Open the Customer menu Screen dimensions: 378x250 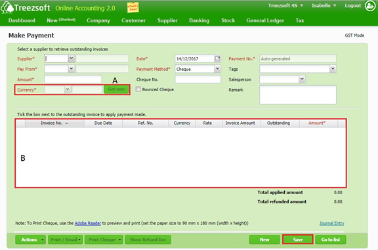point(134,20)
